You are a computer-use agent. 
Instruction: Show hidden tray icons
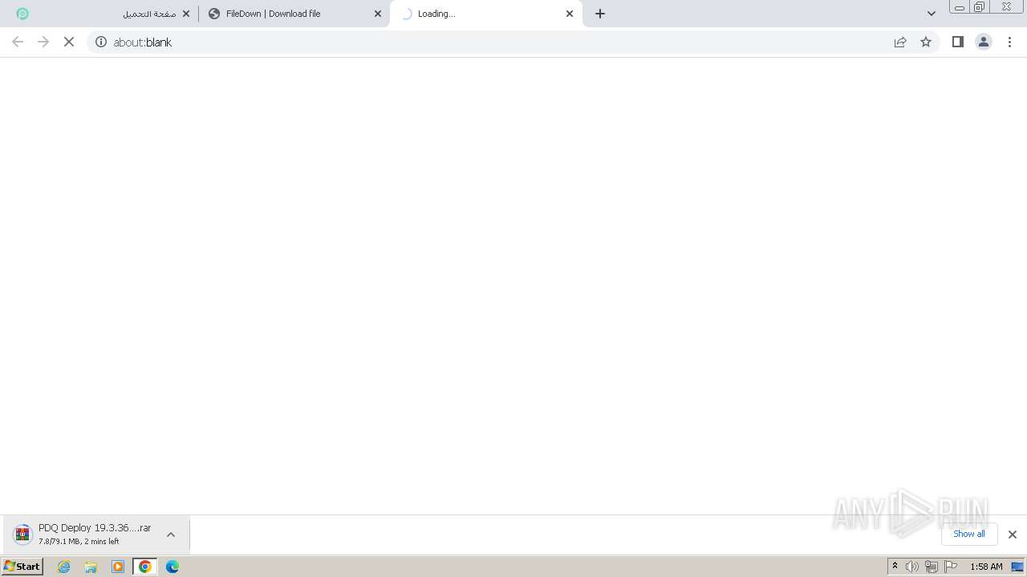click(895, 567)
